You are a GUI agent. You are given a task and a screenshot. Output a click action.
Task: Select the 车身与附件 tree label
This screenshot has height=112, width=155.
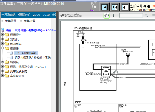point(17,76)
